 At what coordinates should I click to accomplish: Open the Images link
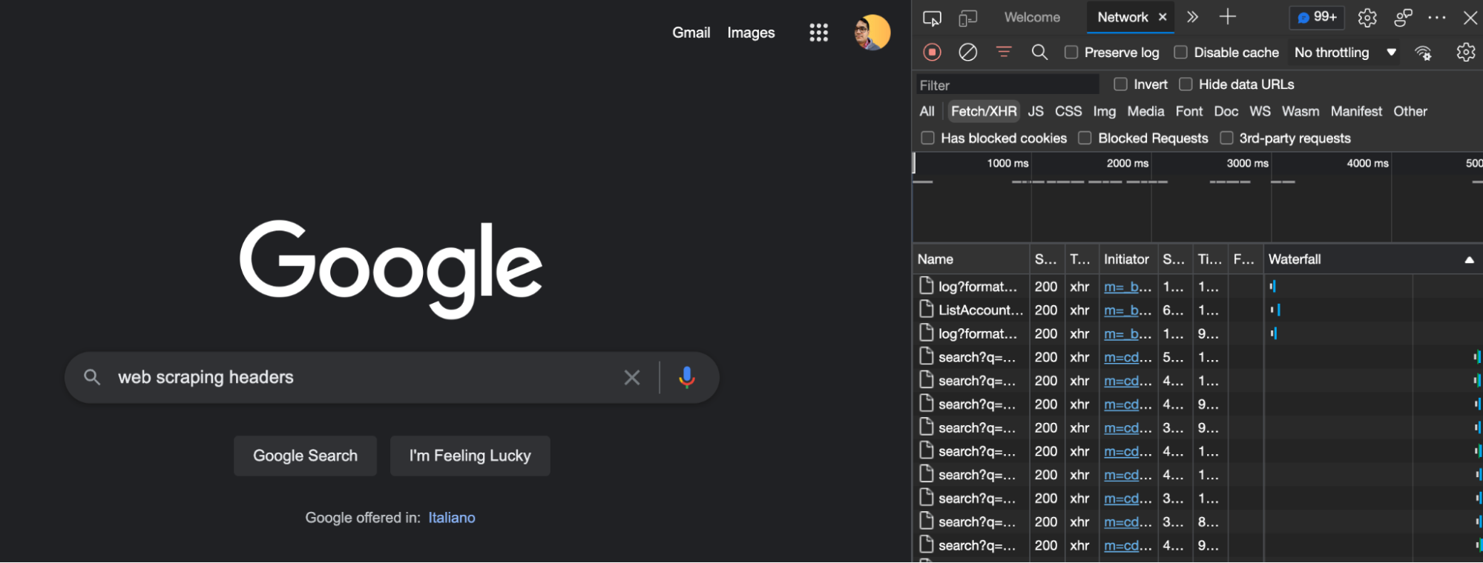751,33
